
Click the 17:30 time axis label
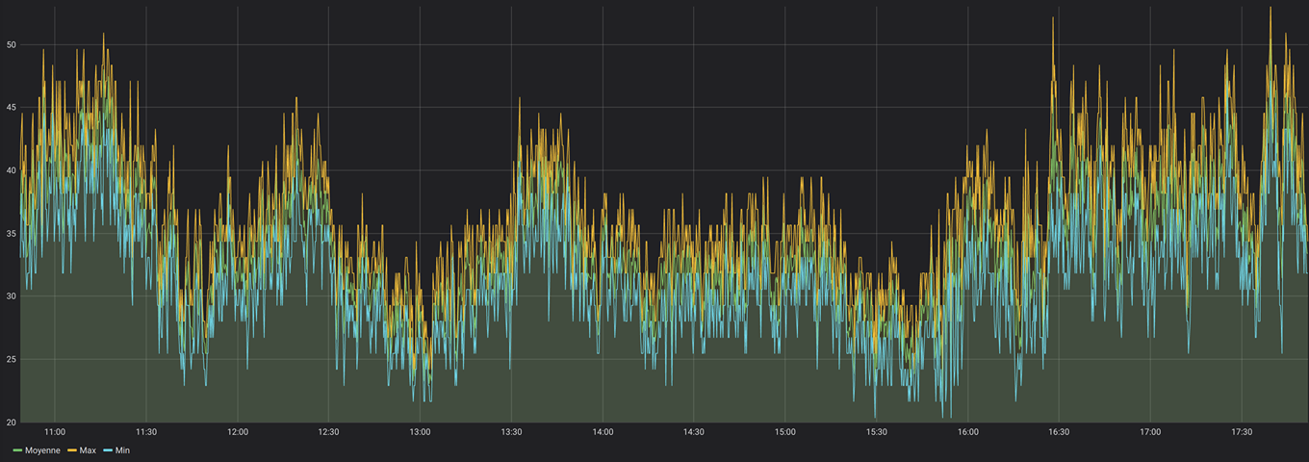pos(1242,432)
